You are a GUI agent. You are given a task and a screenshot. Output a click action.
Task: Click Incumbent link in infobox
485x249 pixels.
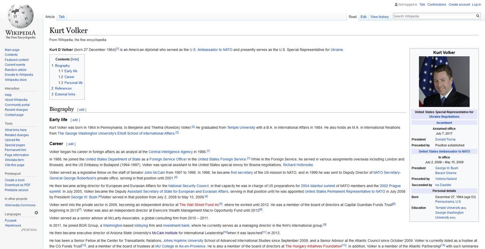444,122
